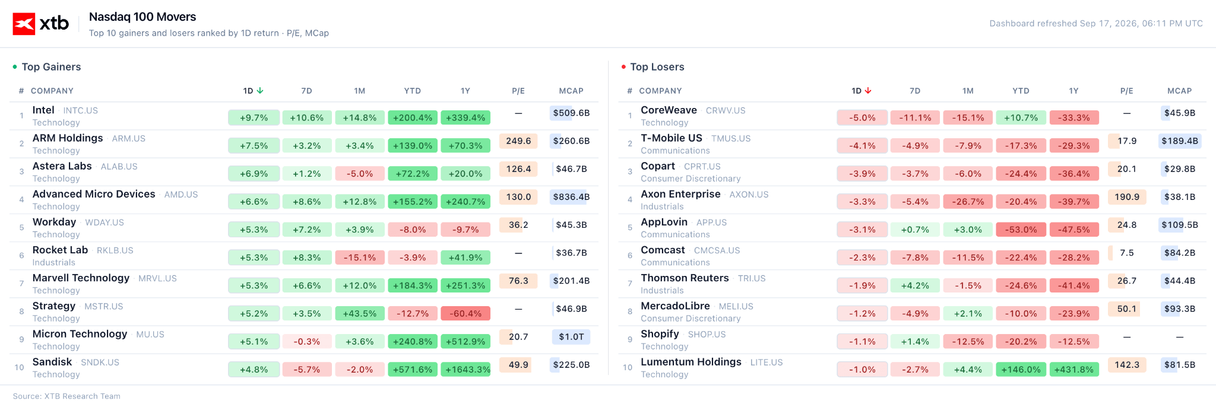The image size is (1216, 407).
Task: Open the Intel company name
Action: click(43, 110)
